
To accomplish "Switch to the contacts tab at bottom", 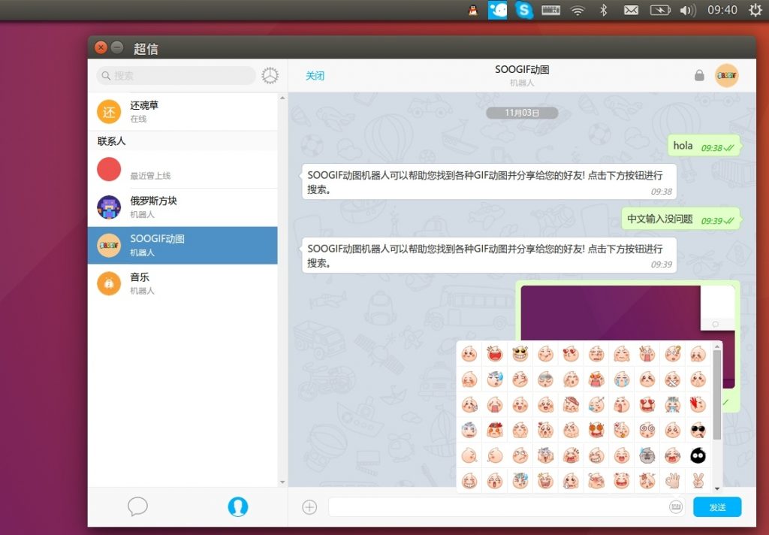I will [237, 506].
